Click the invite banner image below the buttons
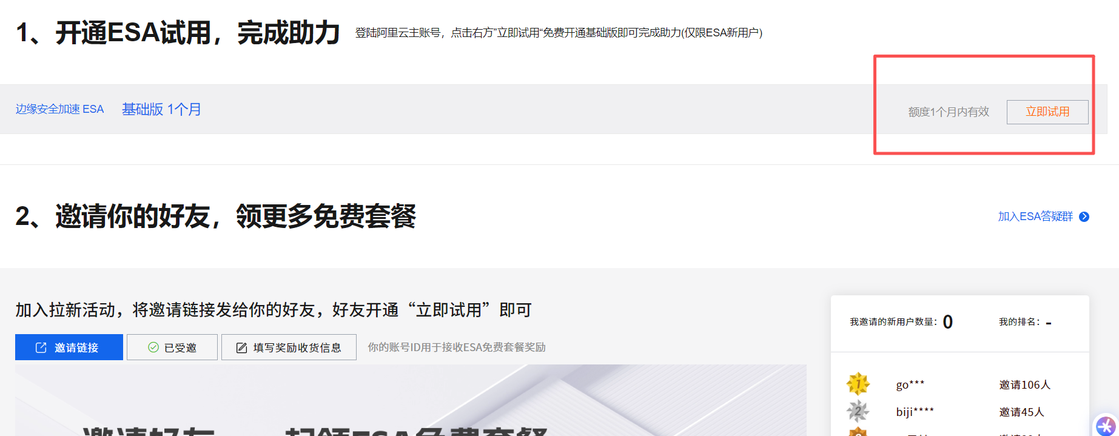 pyautogui.click(x=411, y=400)
